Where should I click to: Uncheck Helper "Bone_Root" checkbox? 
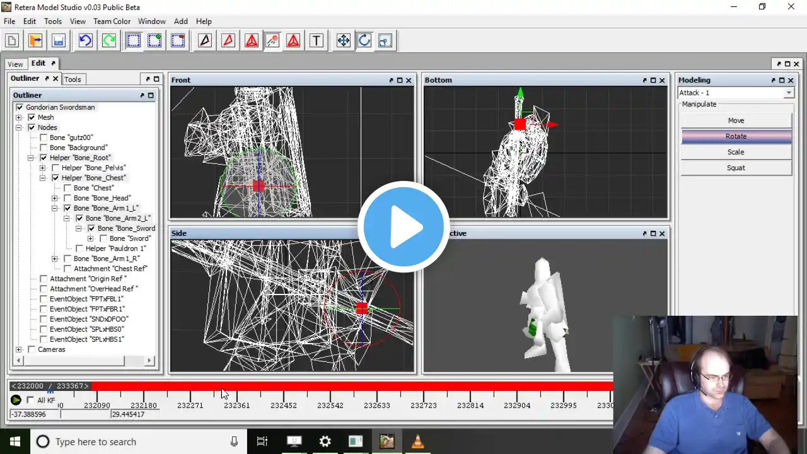click(x=44, y=158)
